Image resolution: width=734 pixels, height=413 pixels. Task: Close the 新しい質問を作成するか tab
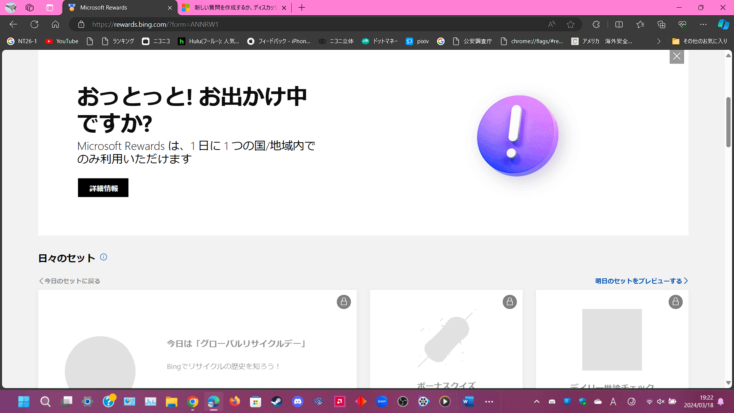coord(284,8)
